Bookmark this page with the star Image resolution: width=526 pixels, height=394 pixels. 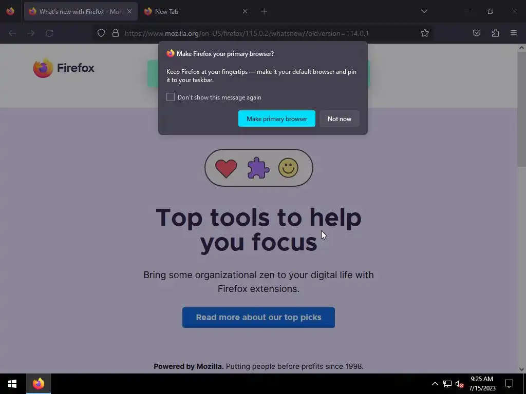pos(425,33)
